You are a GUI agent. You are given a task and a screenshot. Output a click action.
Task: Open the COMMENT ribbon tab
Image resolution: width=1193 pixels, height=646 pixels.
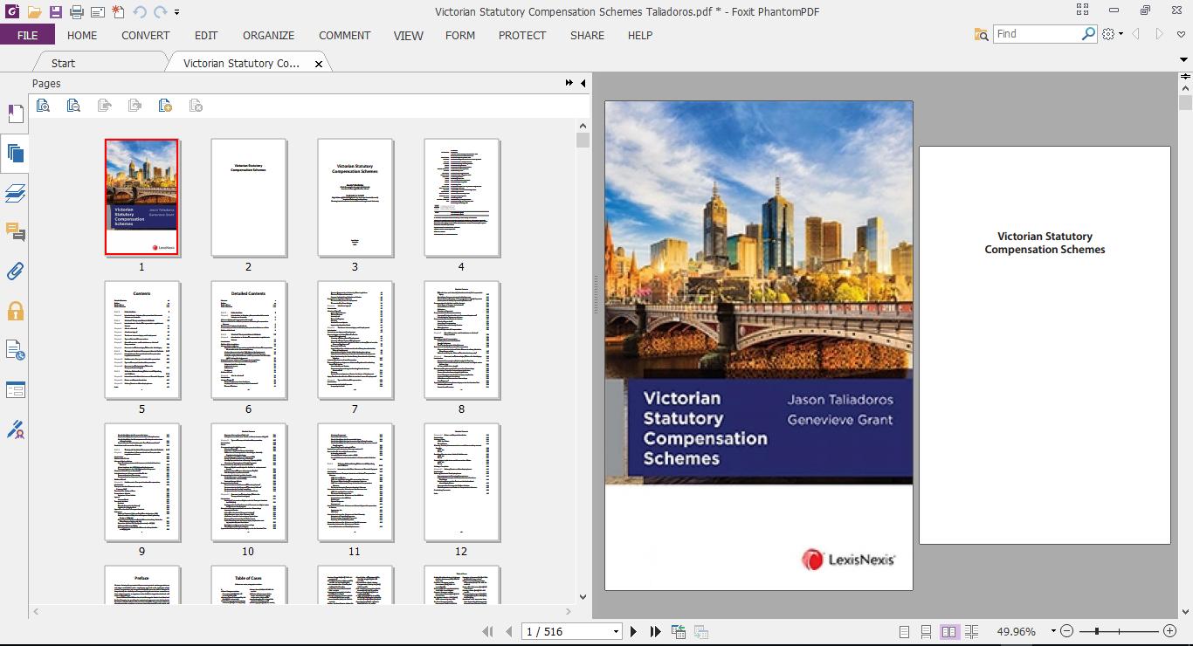point(344,35)
